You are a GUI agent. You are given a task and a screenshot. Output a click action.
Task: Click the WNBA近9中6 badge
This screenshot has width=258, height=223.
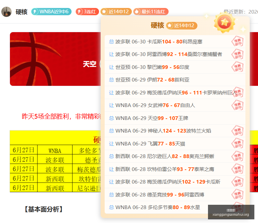coord(51,12)
